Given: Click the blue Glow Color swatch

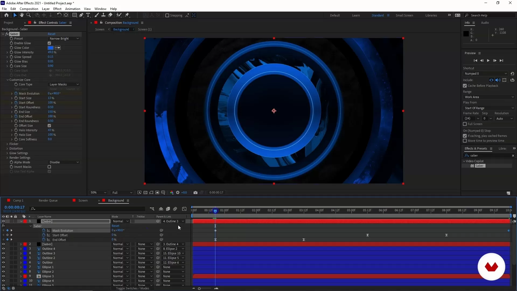Looking at the screenshot, I should (51, 48).
